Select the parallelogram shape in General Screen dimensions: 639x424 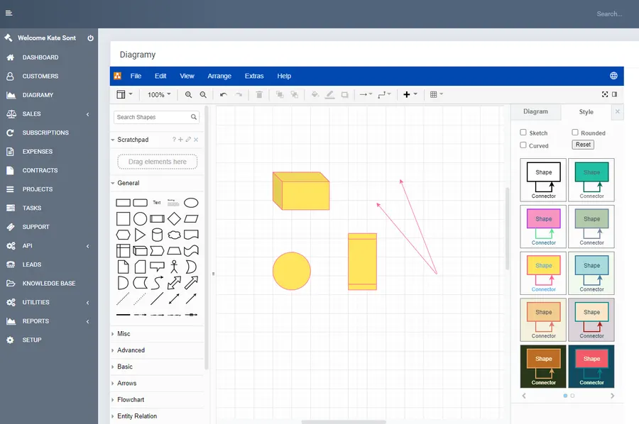tap(191, 219)
